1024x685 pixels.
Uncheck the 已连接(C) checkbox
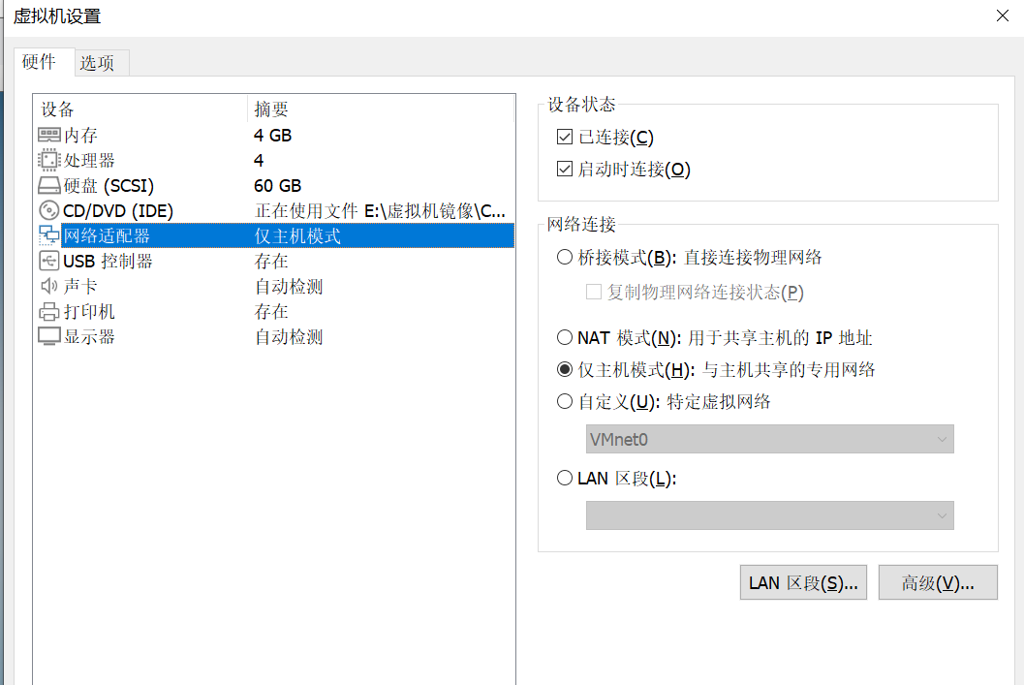click(x=565, y=138)
